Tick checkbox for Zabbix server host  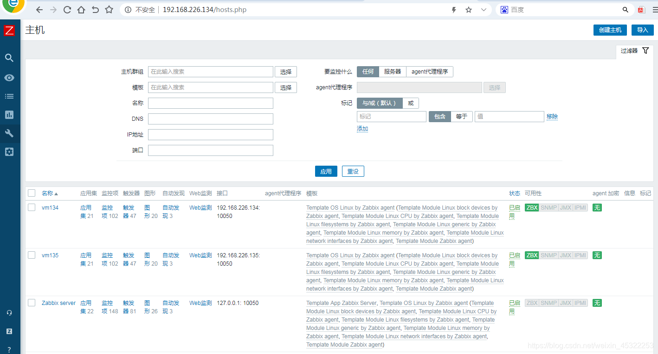point(32,303)
